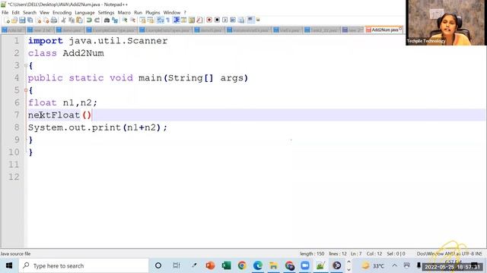The width and height of the screenshot is (487, 273).
Task: Open the Zoom app from the taskbar
Action: pos(305,265)
